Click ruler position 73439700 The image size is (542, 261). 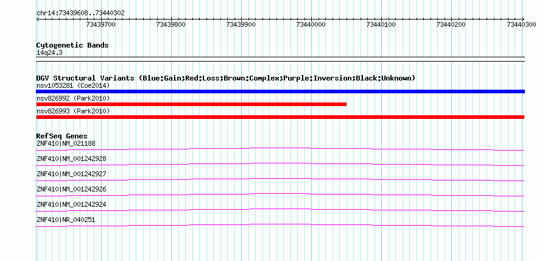pos(101,24)
